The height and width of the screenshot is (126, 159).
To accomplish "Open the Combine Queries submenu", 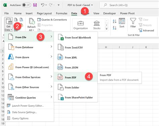I will [29, 97].
